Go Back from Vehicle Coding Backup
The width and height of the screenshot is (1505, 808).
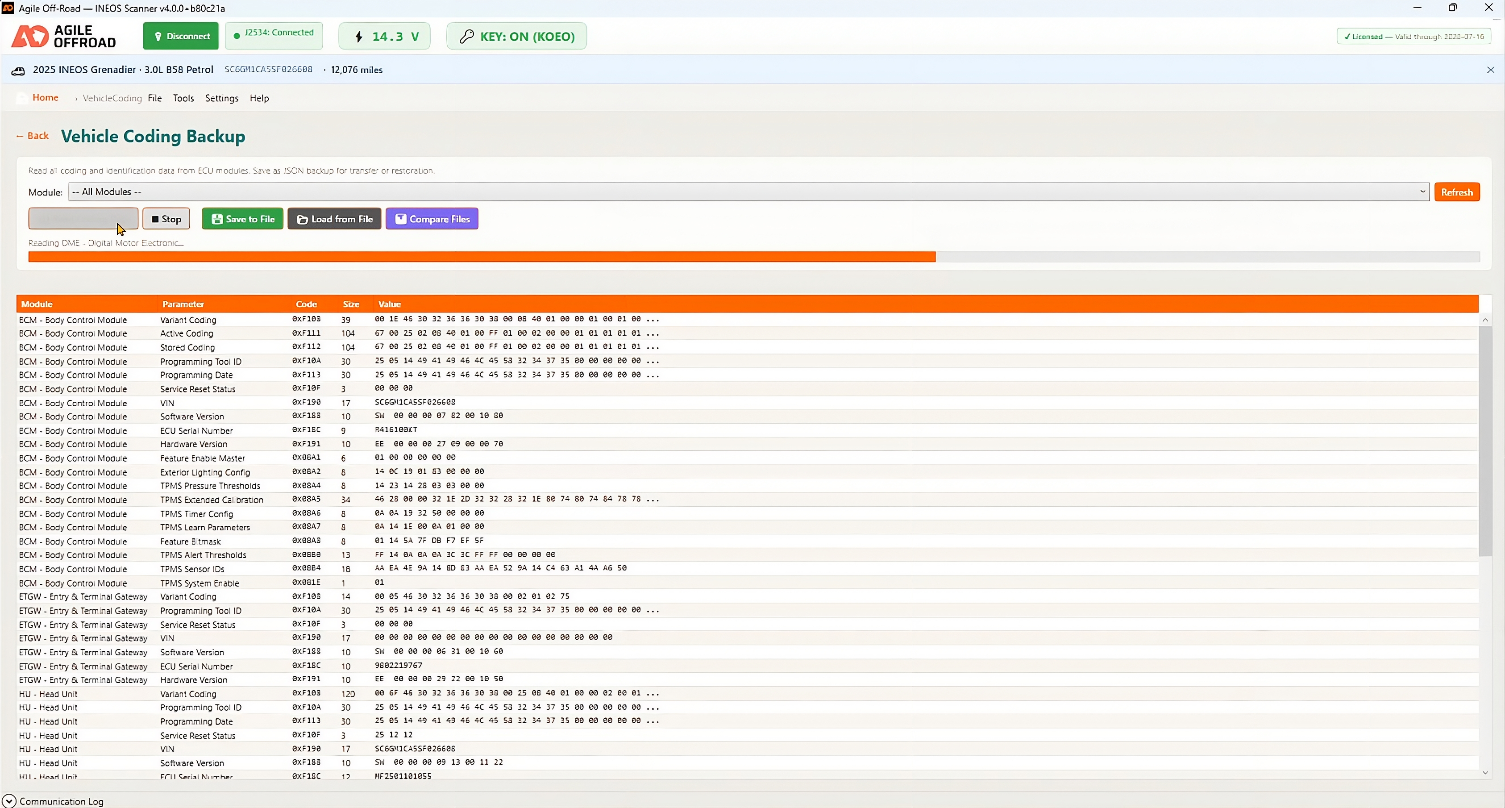click(x=33, y=136)
